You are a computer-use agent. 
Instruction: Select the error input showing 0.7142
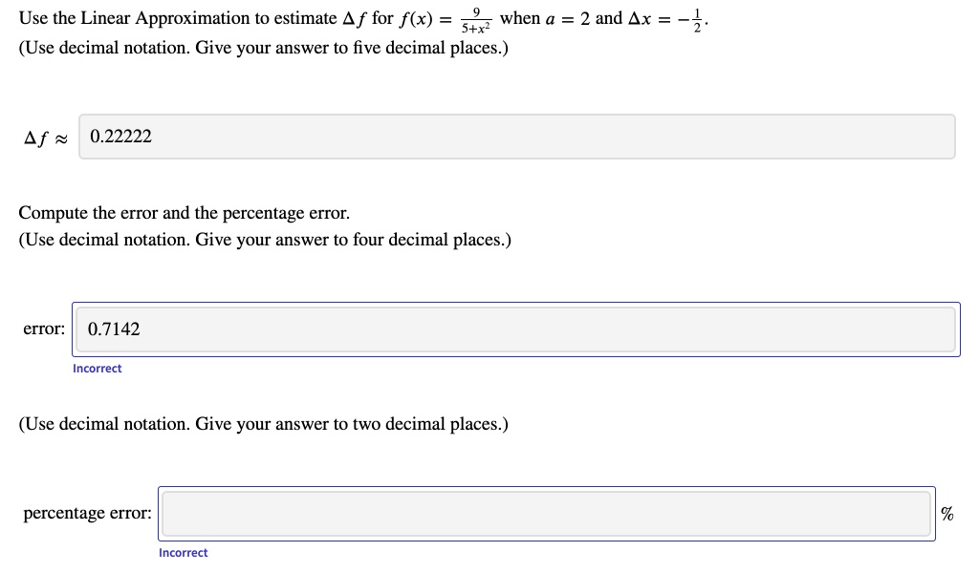pyautogui.click(x=516, y=329)
